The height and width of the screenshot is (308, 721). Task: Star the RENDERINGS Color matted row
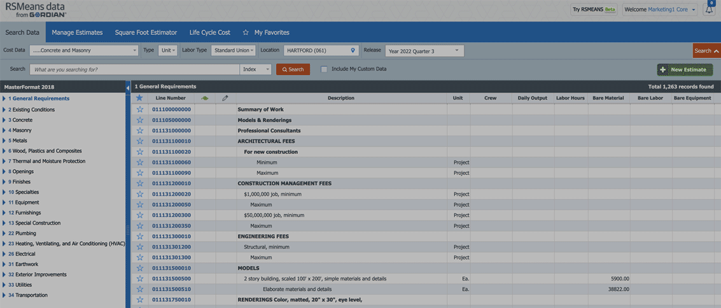click(140, 300)
